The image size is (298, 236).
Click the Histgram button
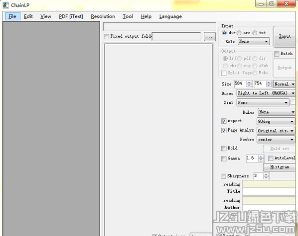coord(280,167)
